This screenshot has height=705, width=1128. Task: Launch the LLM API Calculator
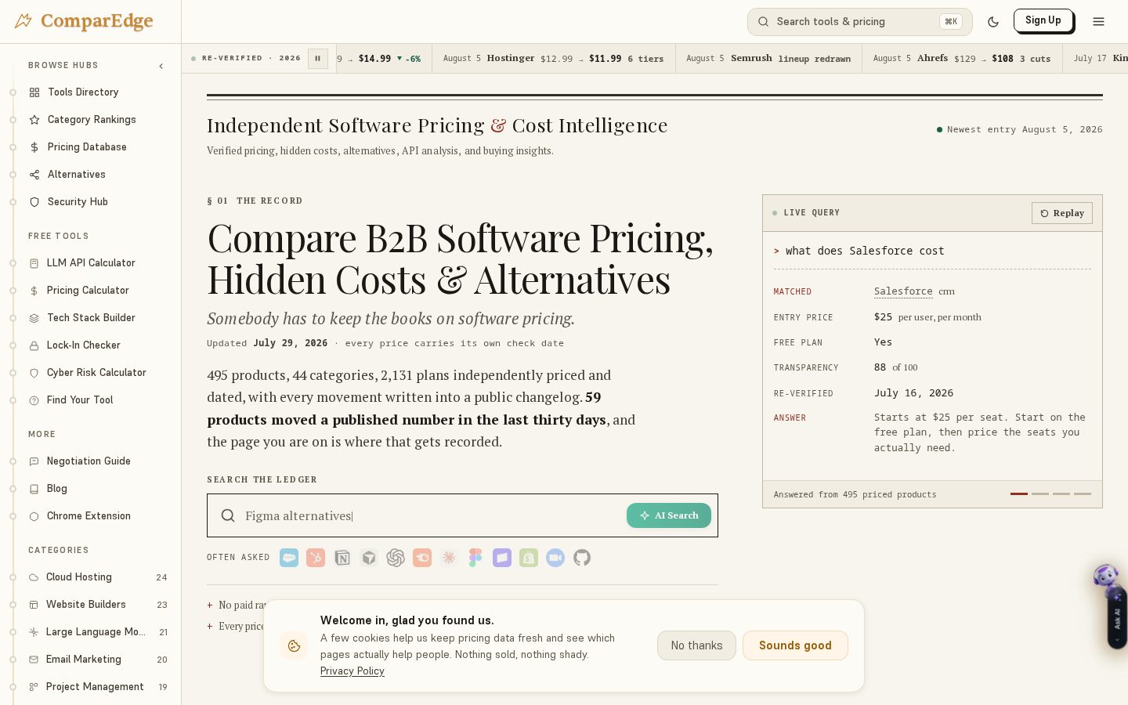tap(91, 263)
